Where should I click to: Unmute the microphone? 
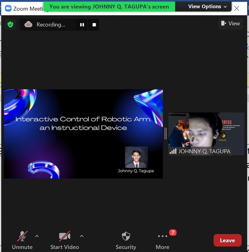pyautogui.click(x=22, y=240)
